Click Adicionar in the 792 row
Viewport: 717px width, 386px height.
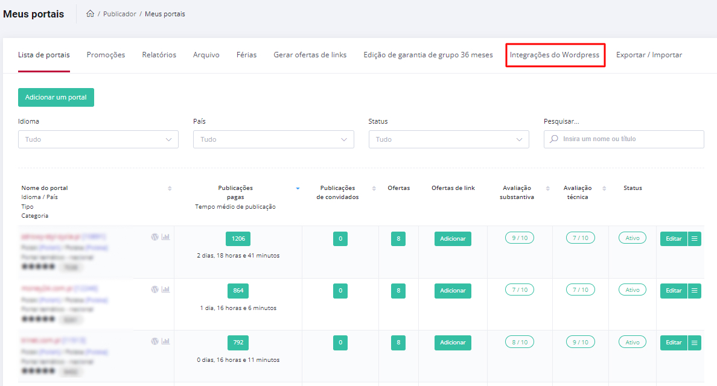tap(453, 343)
